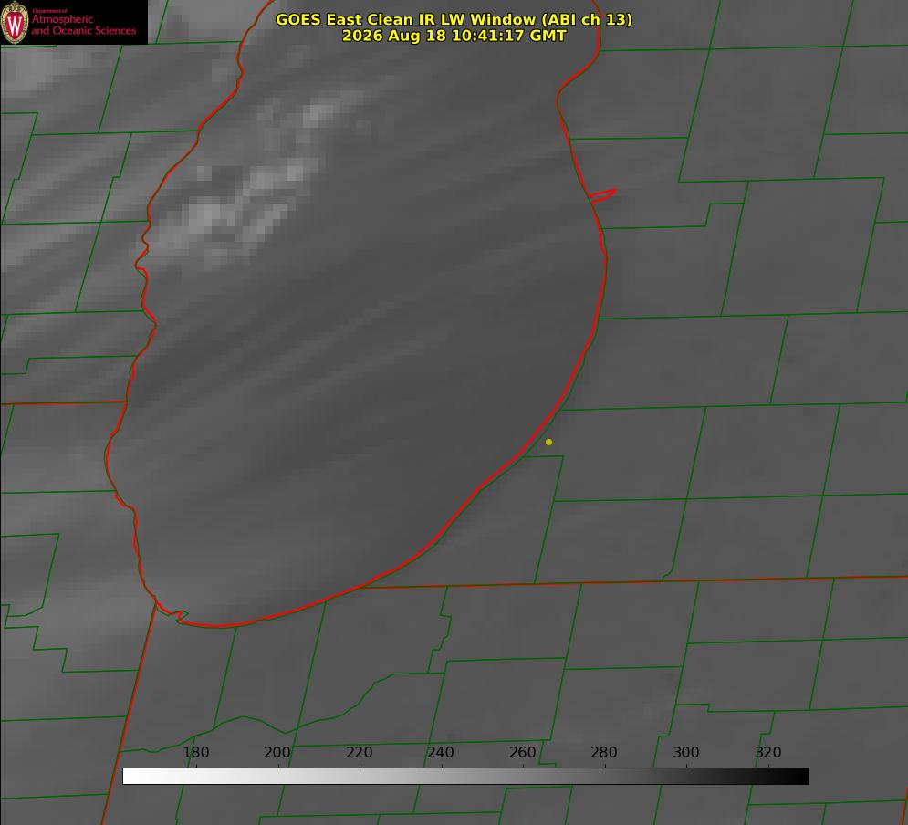The height and width of the screenshot is (825, 908).
Task: Click the University of Wisconsin crest logo
Action: (x=15, y=22)
